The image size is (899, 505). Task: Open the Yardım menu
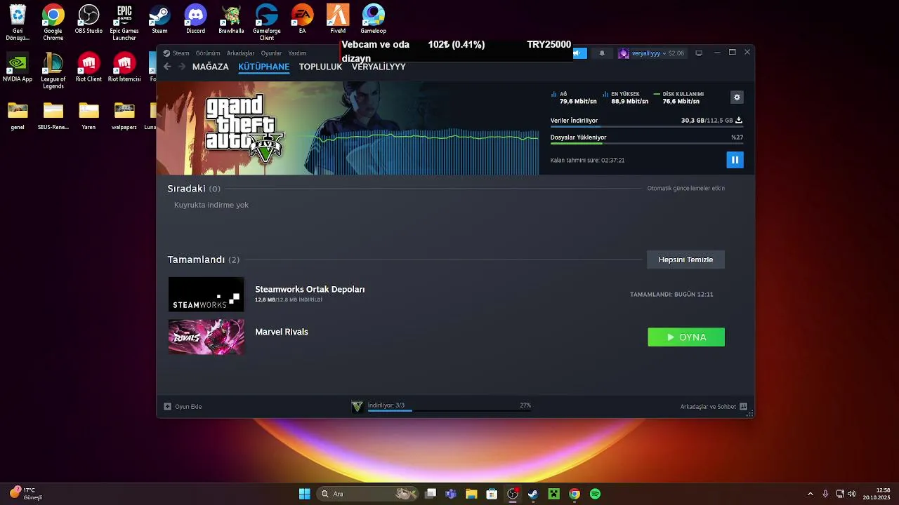(x=297, y=53)
